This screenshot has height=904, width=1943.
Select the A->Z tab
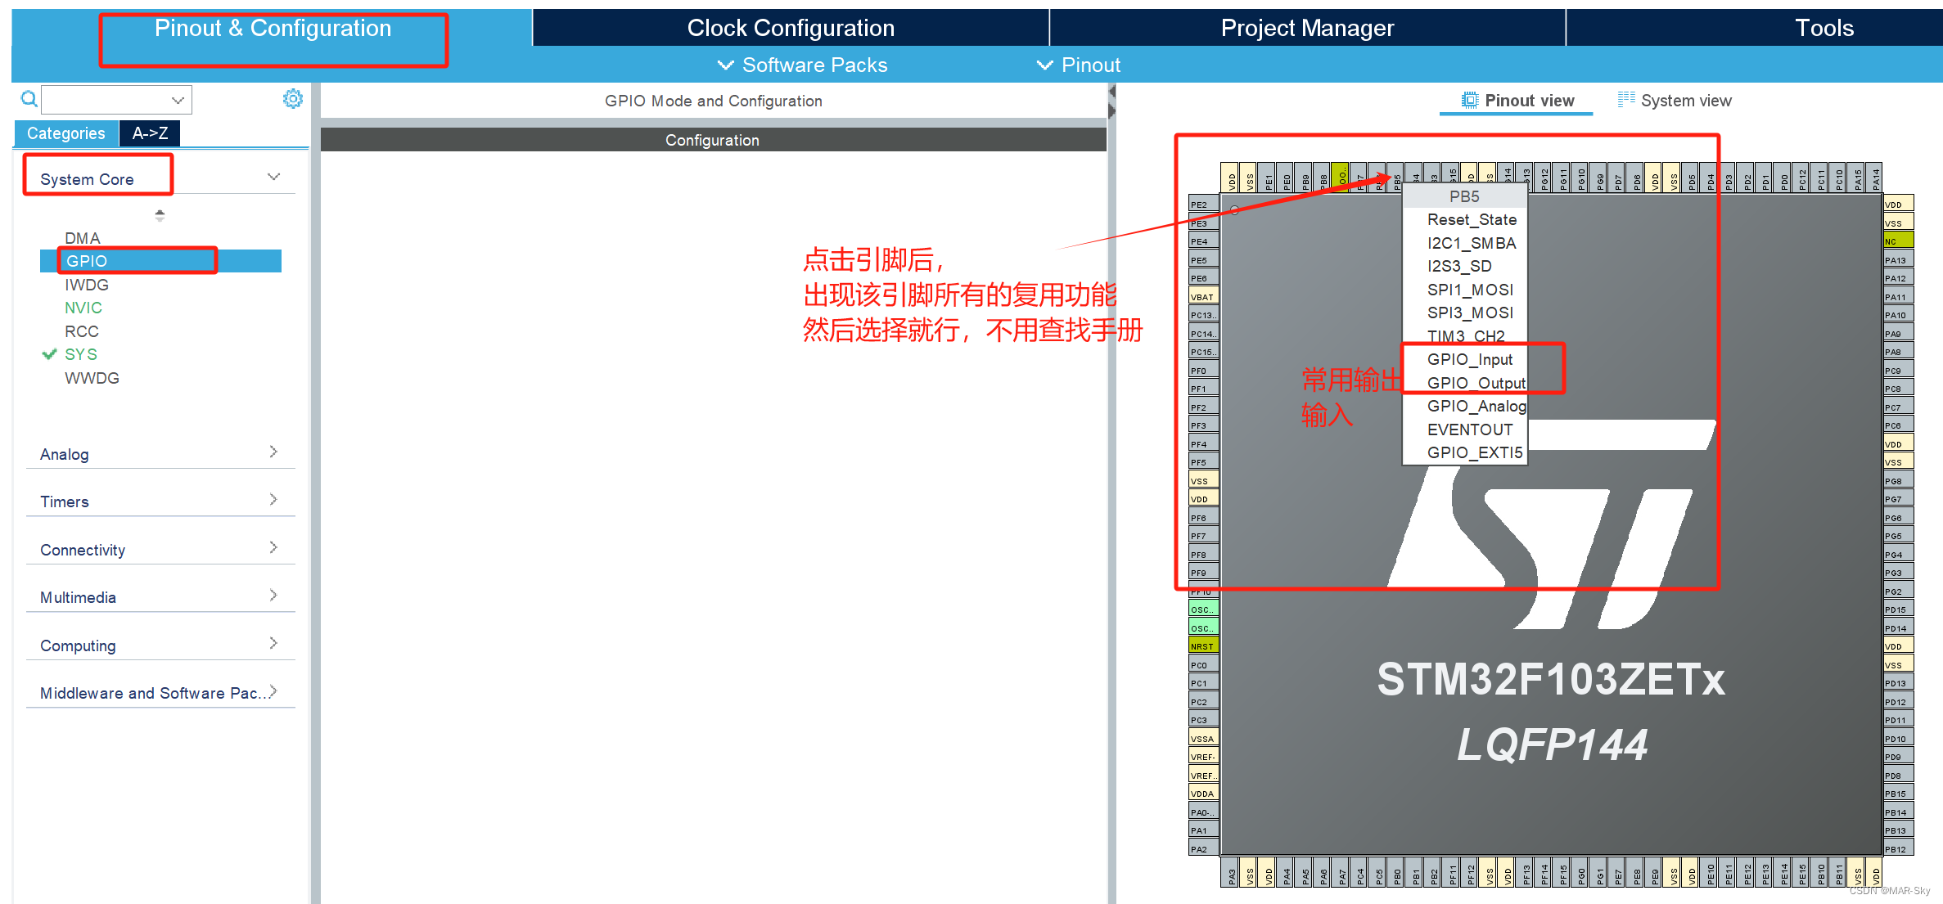coord(150,133)
